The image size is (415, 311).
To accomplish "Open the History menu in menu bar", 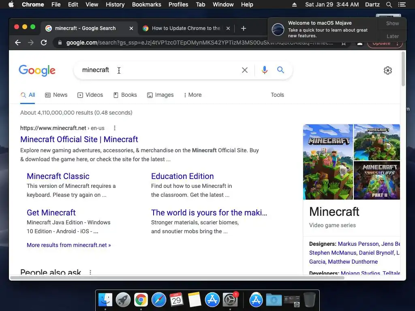I will pyautogui.click(x=115, y=4).
